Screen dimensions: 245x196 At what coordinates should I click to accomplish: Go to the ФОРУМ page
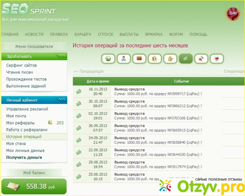pos(176,34)
